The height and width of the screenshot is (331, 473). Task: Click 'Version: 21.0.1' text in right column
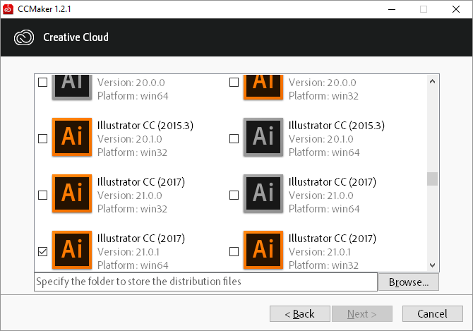[320, 252]
